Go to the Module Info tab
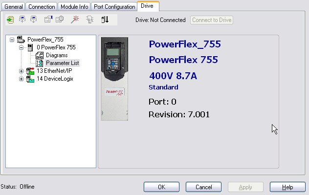 pyautogui.click(x=74, y=7)
